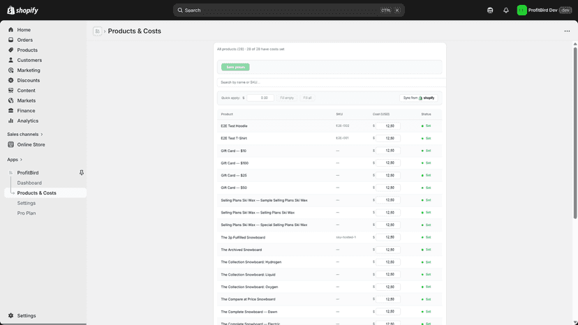Screen dimensions: 578x325
Task: Click the Settings gear at sidebar bottom
Action: click(x=10, y=315)
